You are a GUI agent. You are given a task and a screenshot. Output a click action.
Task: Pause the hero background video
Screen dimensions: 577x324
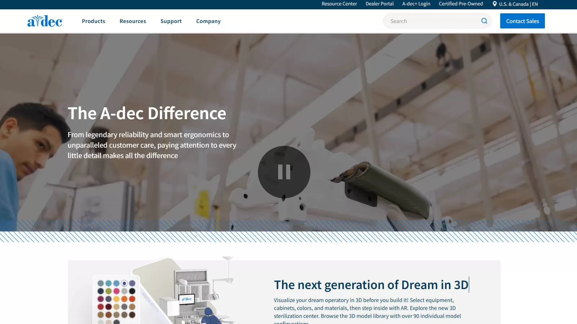pyautogui.click(x=284, y=172)
